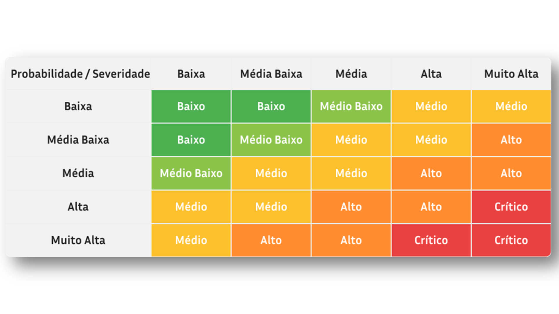
Task: Select the "Média Baixa" severity column header
Action: (x=271, y=74)
